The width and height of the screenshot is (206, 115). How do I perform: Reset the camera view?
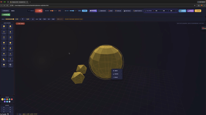point(53,19)
